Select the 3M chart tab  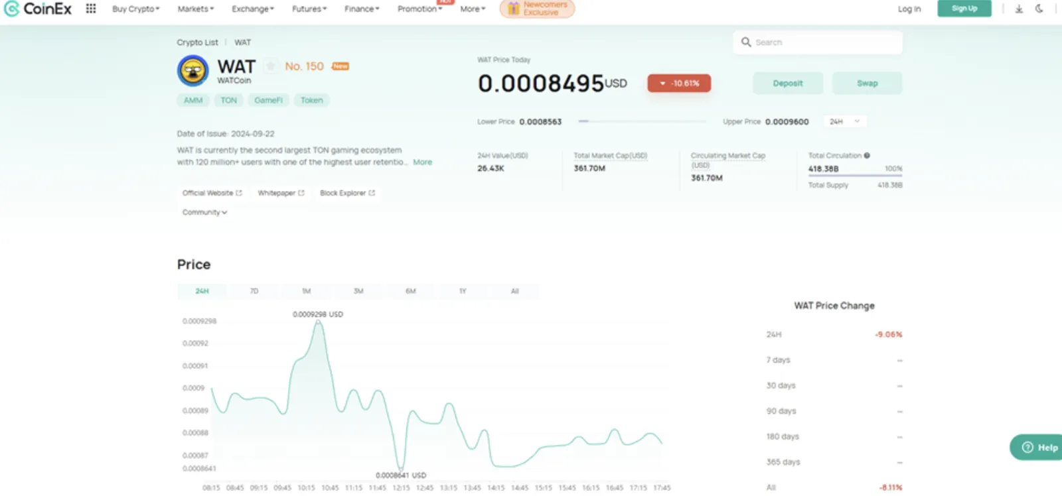(x=358, y=291)
